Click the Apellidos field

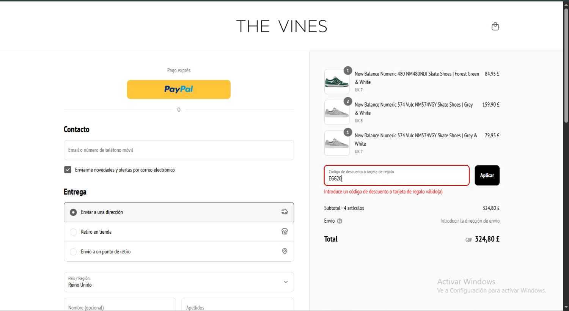[238, 305]
